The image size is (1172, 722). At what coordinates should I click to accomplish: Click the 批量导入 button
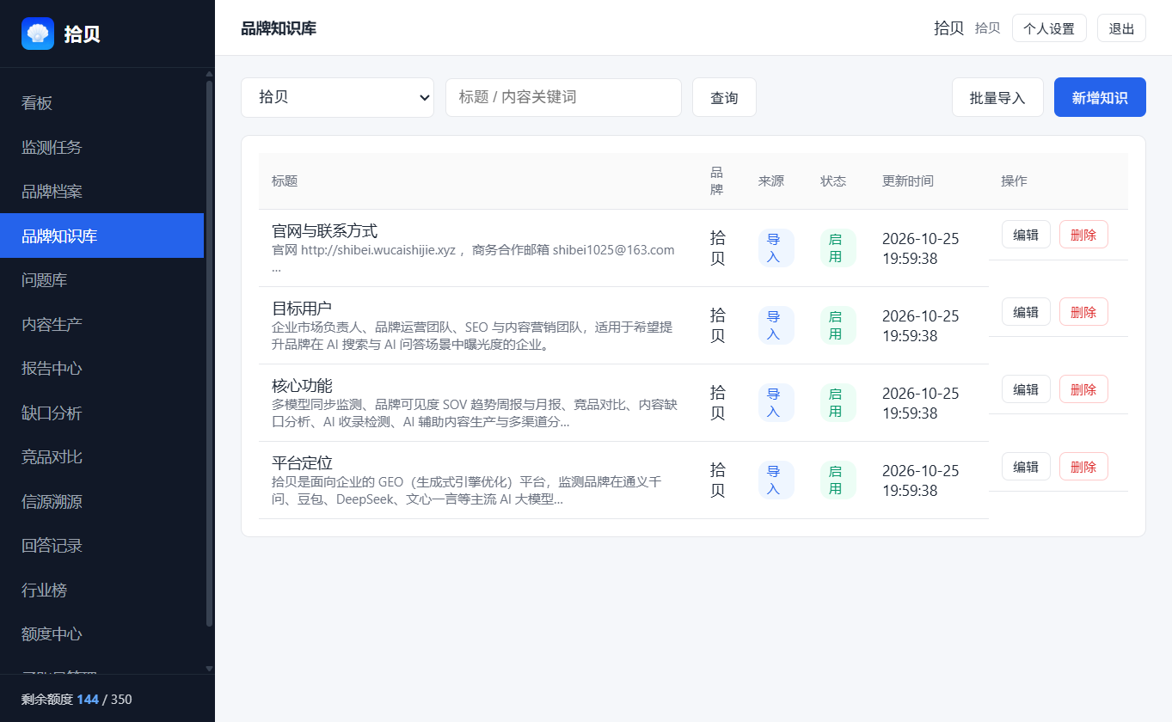[997, 97]
